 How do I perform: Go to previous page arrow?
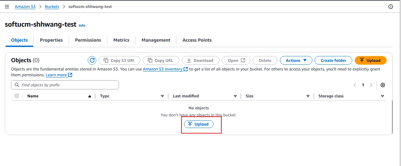[x=355, y=85]
